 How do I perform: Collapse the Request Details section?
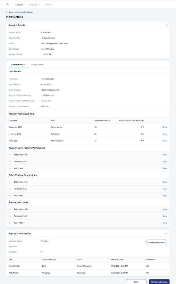[166, 25]
